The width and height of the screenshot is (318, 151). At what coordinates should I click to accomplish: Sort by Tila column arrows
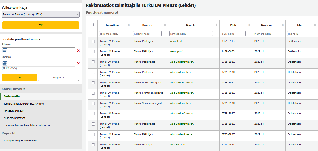(x=315, y=25)
